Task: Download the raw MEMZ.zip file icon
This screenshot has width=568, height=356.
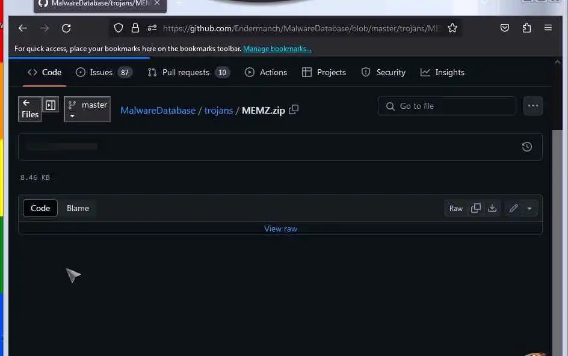Action: click(x=492, y=208)
